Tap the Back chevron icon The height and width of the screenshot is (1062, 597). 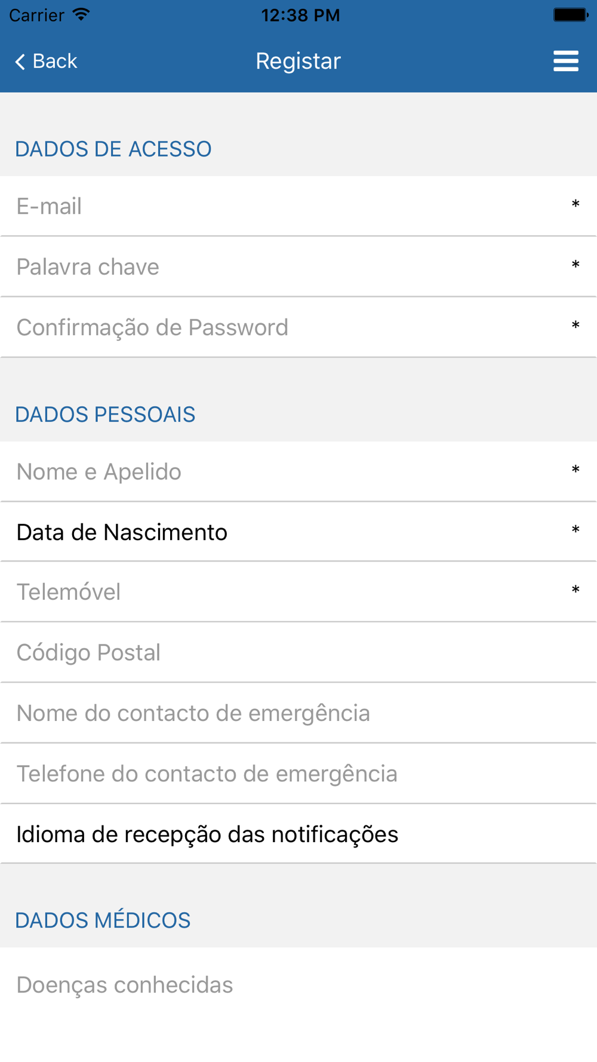click(20, 62)
